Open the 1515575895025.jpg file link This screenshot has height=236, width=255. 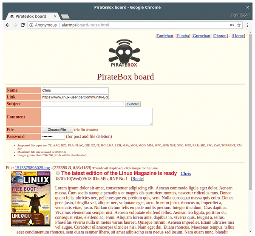coord(32,168)
